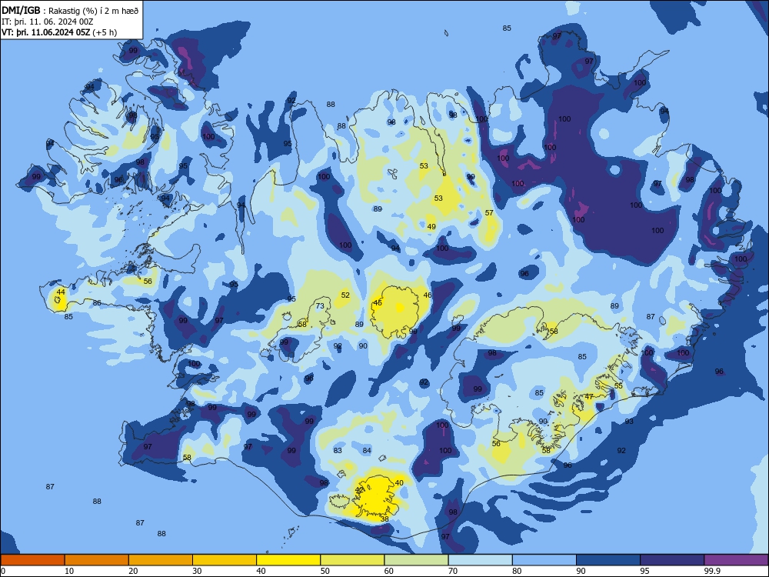Image resolution: width=769 pixels, height=577 pixels.
Task: Click the map value '47' in the southeast
Action: (589, 396)
